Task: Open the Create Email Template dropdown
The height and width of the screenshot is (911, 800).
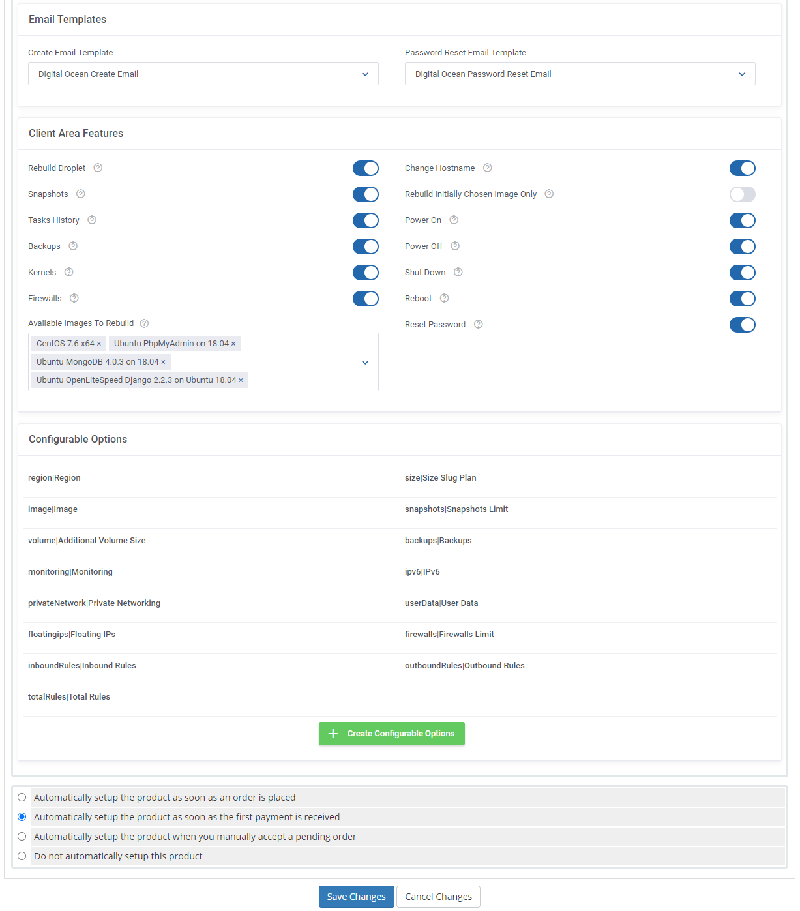Action: click(x=365, y=74)
